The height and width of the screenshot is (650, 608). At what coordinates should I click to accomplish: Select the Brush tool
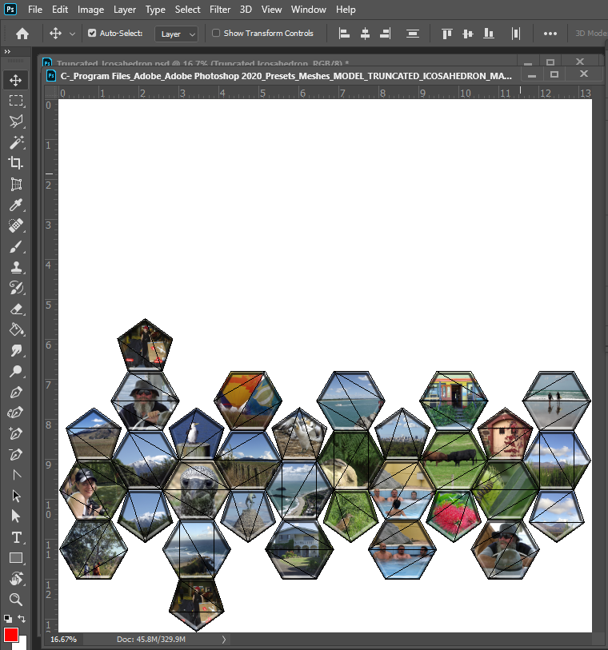pyautogui.click(x=16, y=247)
